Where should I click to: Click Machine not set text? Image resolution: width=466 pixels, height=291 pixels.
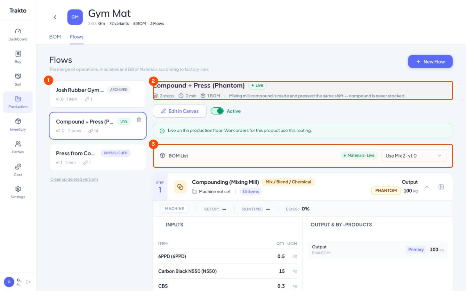[215, 192]
